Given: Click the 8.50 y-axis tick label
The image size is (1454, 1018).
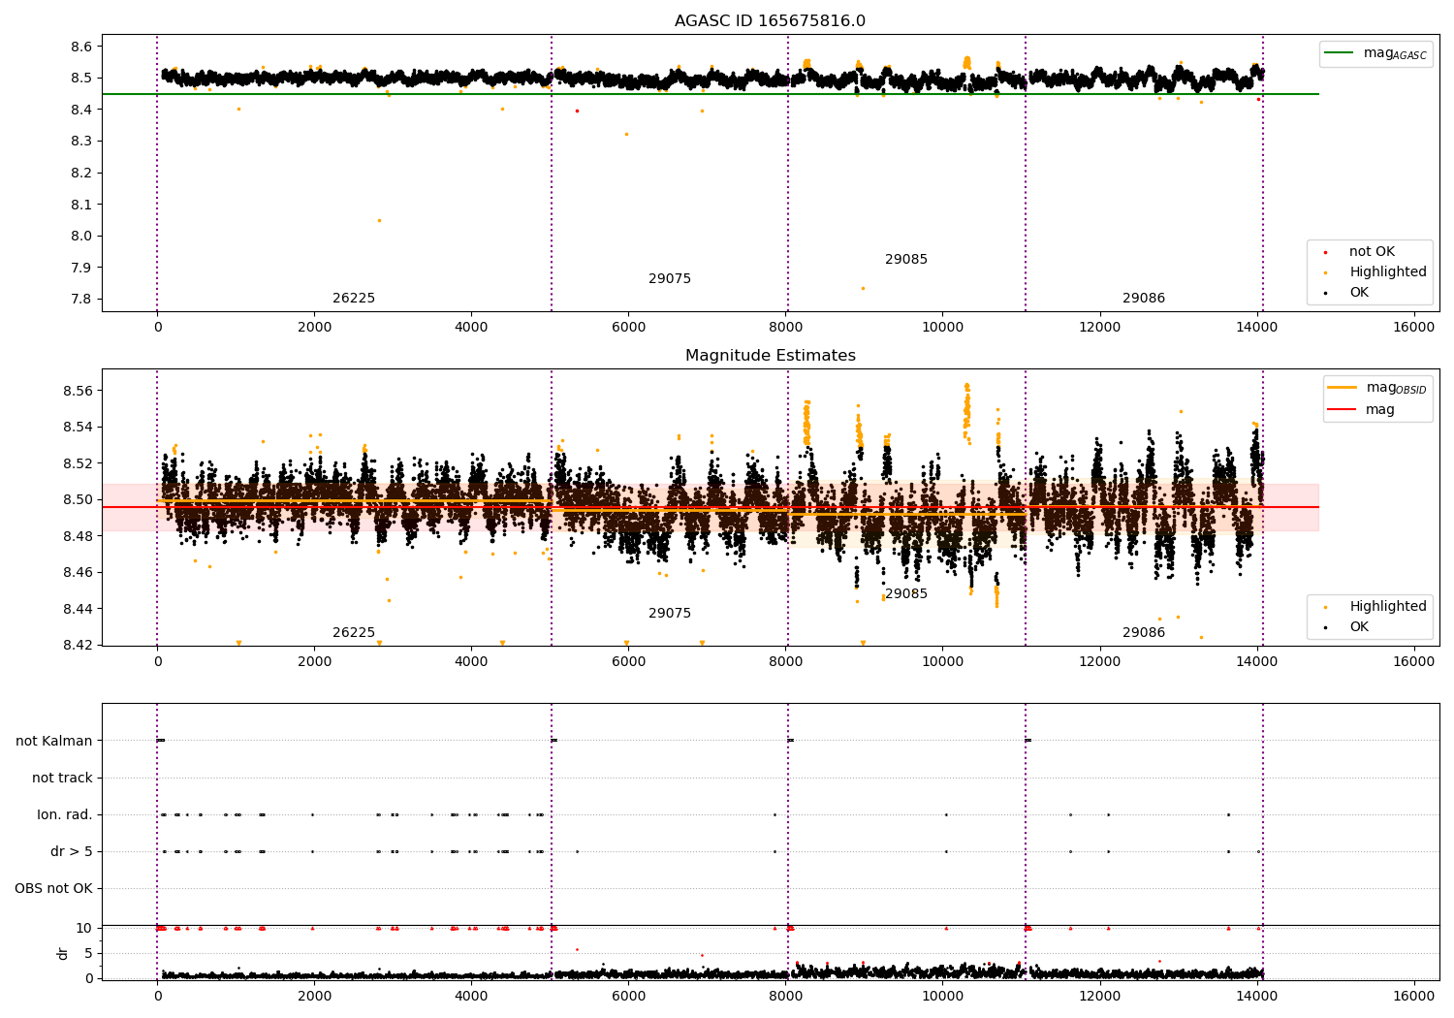Looking at the screenshot, I should pyautogui.click(x=79, y=500).
